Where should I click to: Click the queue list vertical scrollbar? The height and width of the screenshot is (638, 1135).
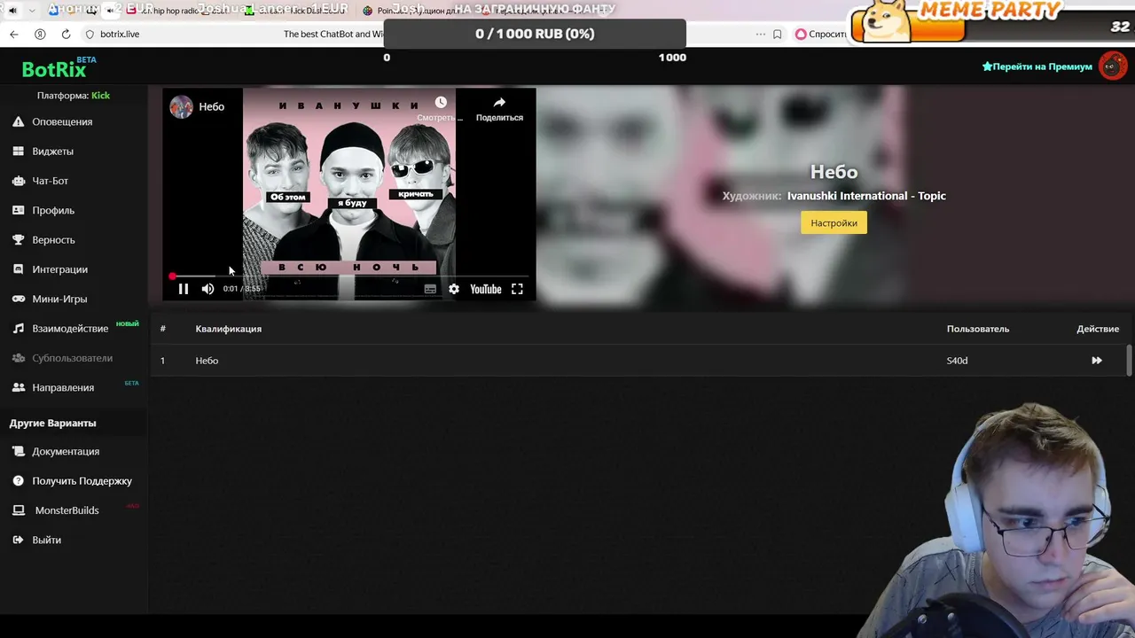(x=1129, y=361)
